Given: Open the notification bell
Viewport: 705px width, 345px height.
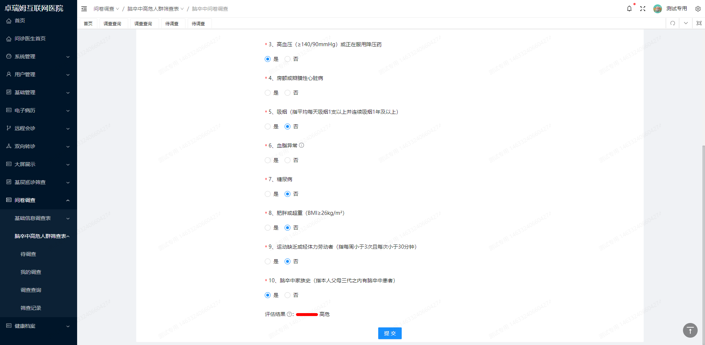Looking at the screenshot, I should [x=629, y=8].
